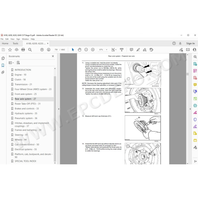Open the SPECIAL TOOL INDEX bookmark

25,161
